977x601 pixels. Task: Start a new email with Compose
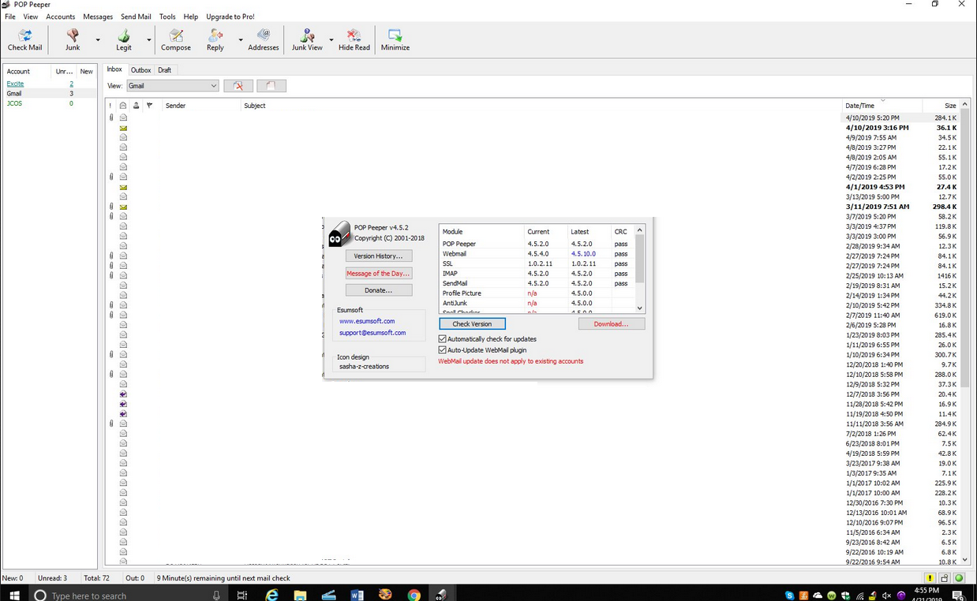[x=176, y=39]
